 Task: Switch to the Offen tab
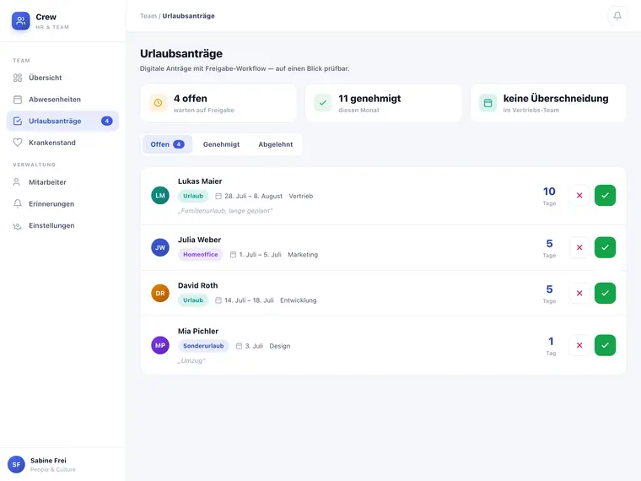167,144
